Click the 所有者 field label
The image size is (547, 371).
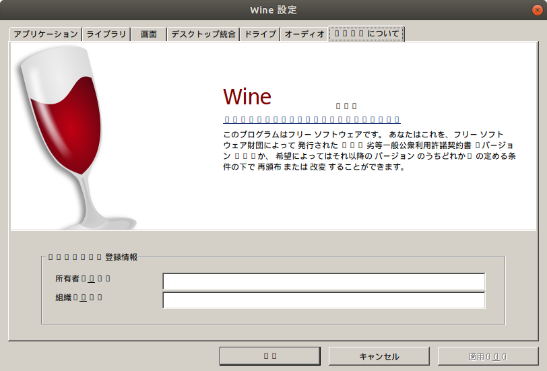83,279
